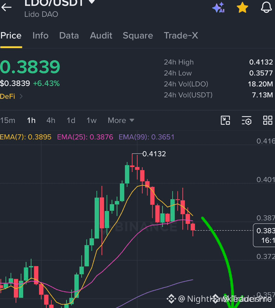Viewport: 275px width, 308px height.
Task: Select the Price tab
Action: click(11, 36)
